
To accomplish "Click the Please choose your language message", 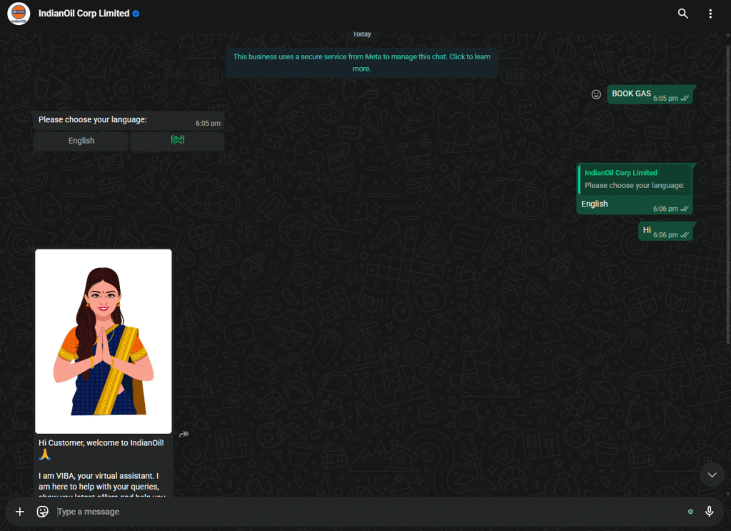I will click(x=128, y=120).
